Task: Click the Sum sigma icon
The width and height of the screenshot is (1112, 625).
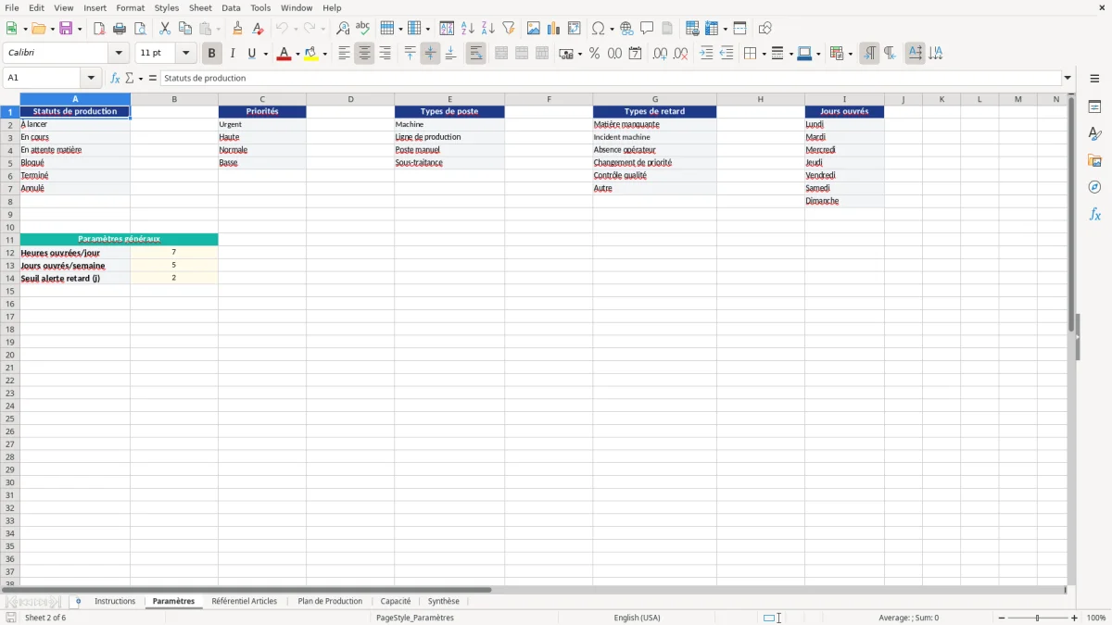Action: [x=130, y=78]
